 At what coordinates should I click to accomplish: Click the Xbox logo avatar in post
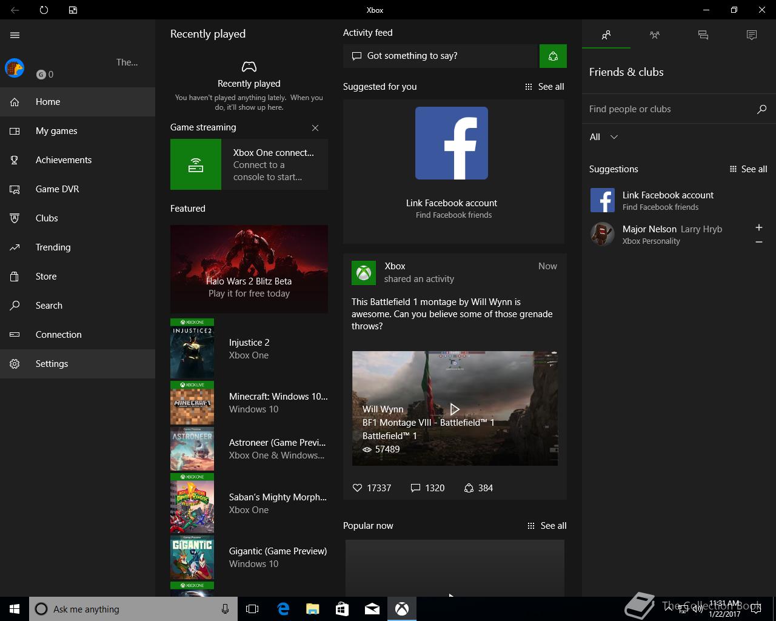click(364, 273)
